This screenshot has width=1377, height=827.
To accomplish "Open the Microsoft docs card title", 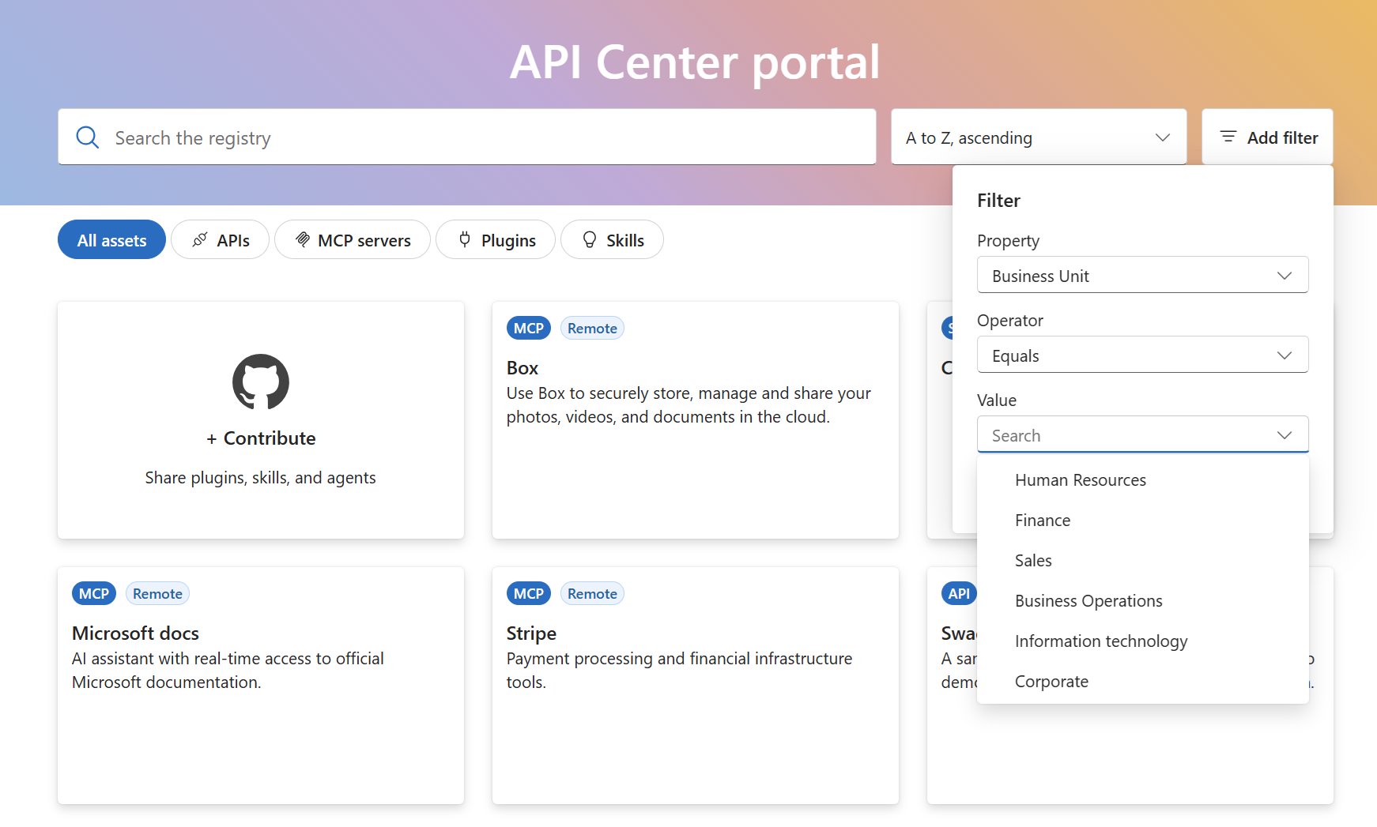I will (135, 633).
